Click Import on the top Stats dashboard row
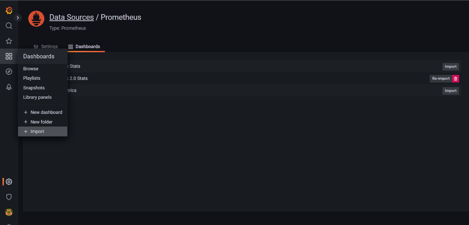469x225 pixels. [x=451, y=66]
